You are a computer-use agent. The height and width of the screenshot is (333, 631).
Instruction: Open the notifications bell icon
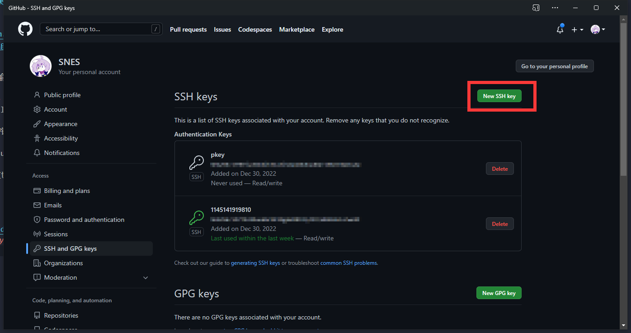pos(560,29)
